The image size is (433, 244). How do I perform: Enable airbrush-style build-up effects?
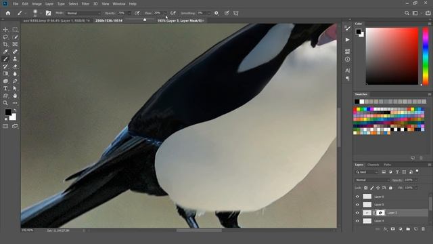coord(173,13)
